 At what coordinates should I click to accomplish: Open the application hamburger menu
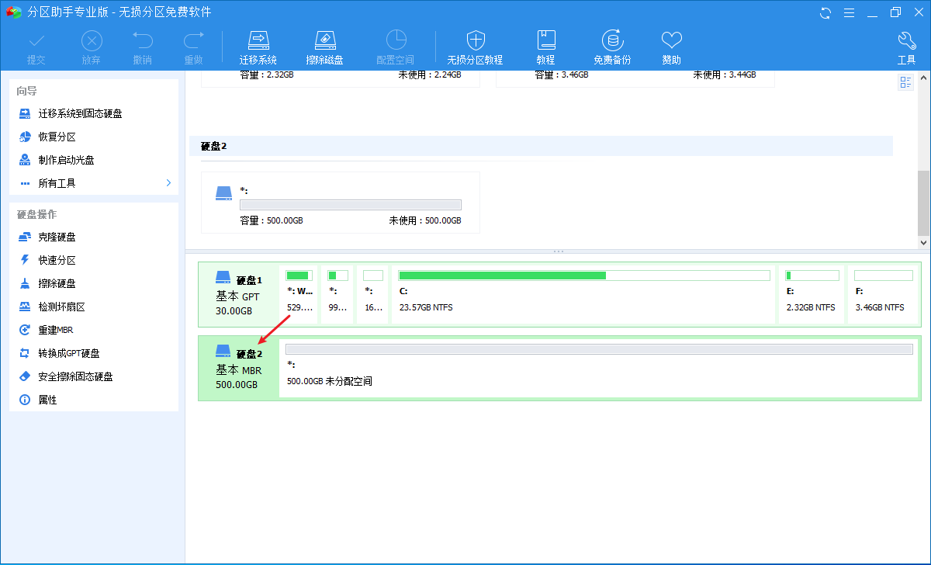pyautogui.click(x=849, y=12)
